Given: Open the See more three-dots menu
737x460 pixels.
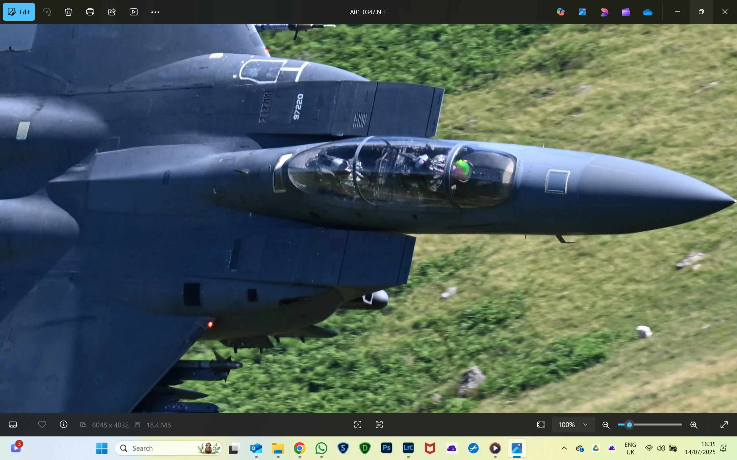Looking at the screenshot, I should click(x=155, y=12).
